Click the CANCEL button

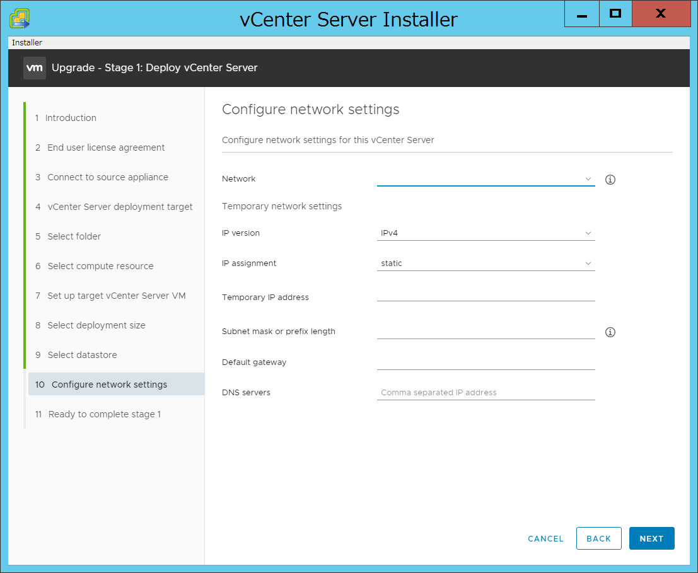pyautogui.click(x=545, y=538)
